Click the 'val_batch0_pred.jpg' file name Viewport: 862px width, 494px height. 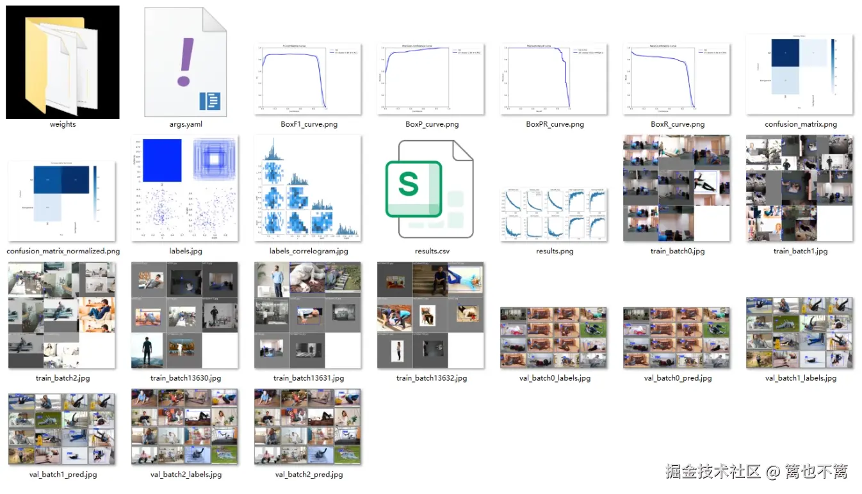tap(678, 378)
